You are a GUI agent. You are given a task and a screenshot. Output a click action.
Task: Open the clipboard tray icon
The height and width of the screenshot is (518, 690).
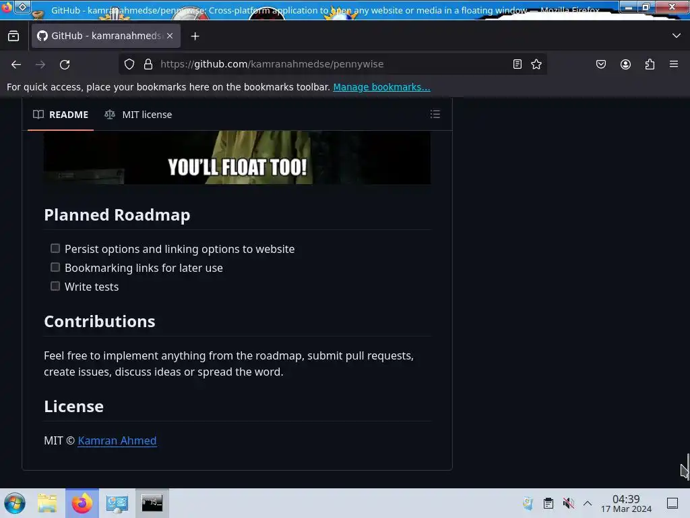pyautogui.click(x=548, y=503)
